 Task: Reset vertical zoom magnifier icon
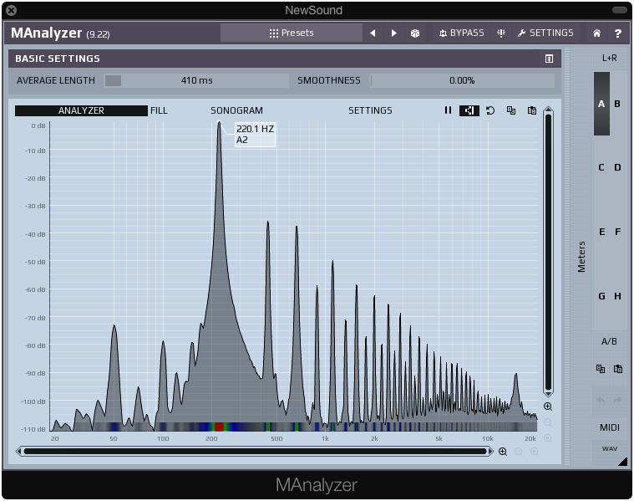pos(548,438)
